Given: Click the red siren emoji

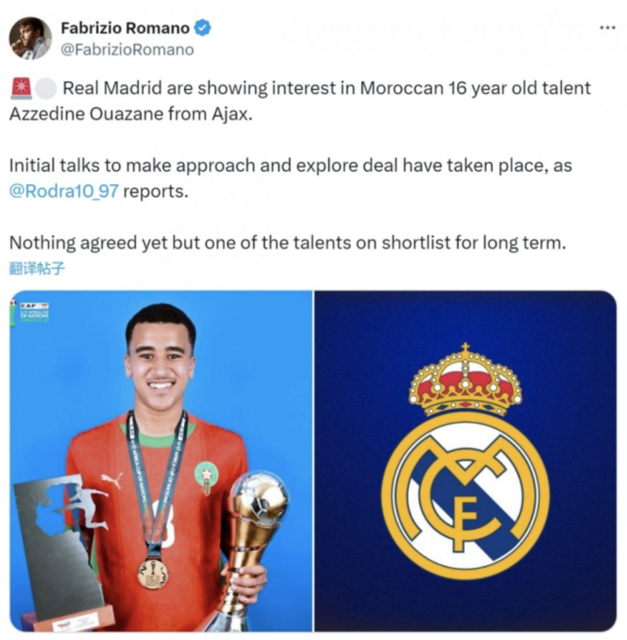Looking at the screenshot, I should coord(21,88).
